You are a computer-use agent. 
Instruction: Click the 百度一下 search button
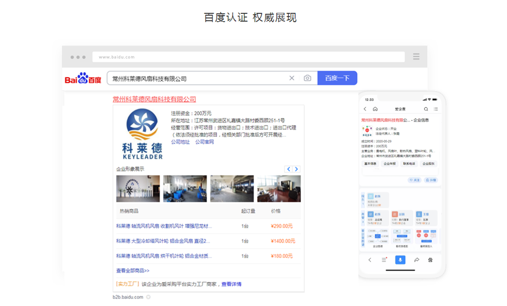[x=337, y=78]
